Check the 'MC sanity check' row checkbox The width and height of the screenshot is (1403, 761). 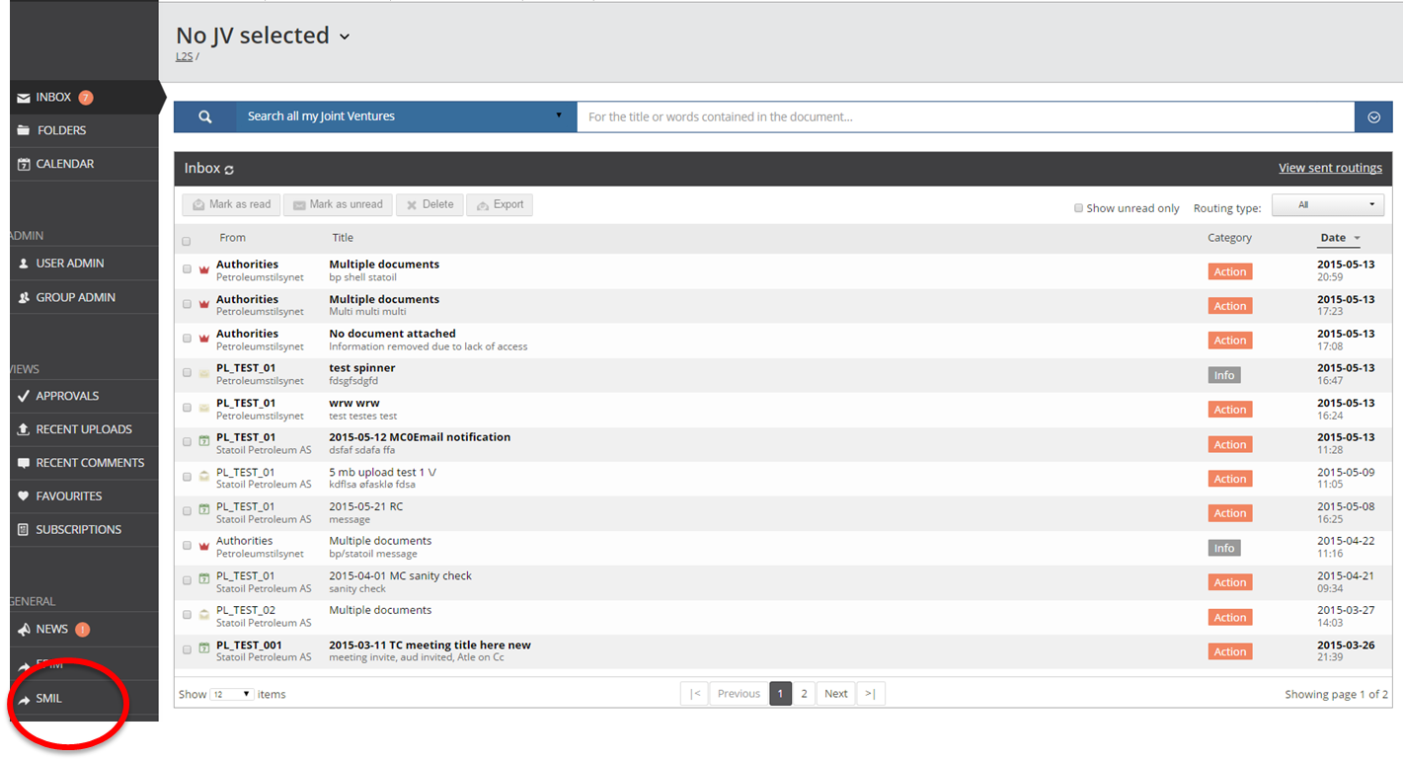click(x=187, y=580)
